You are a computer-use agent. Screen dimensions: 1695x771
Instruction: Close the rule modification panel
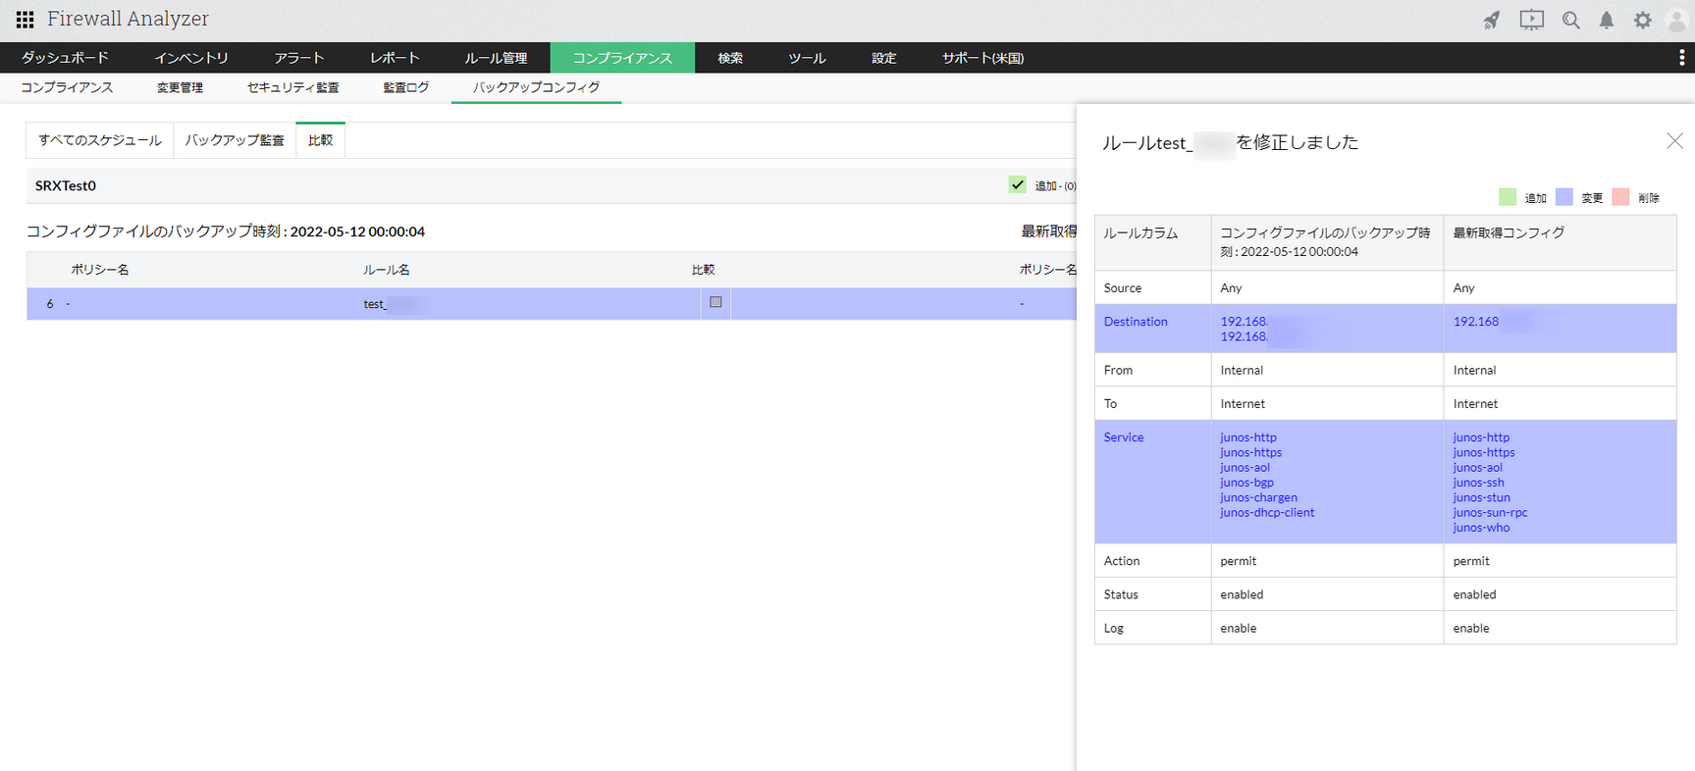click(1674, 141)
